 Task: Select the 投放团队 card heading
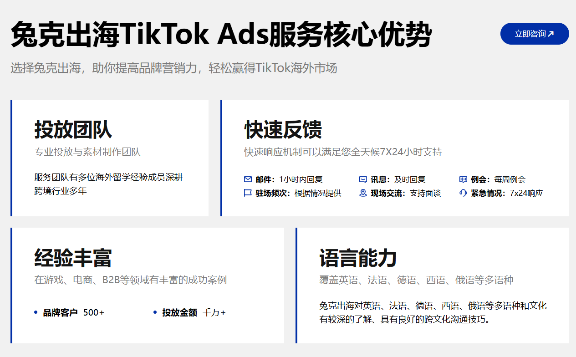click(x=73, y=129)
